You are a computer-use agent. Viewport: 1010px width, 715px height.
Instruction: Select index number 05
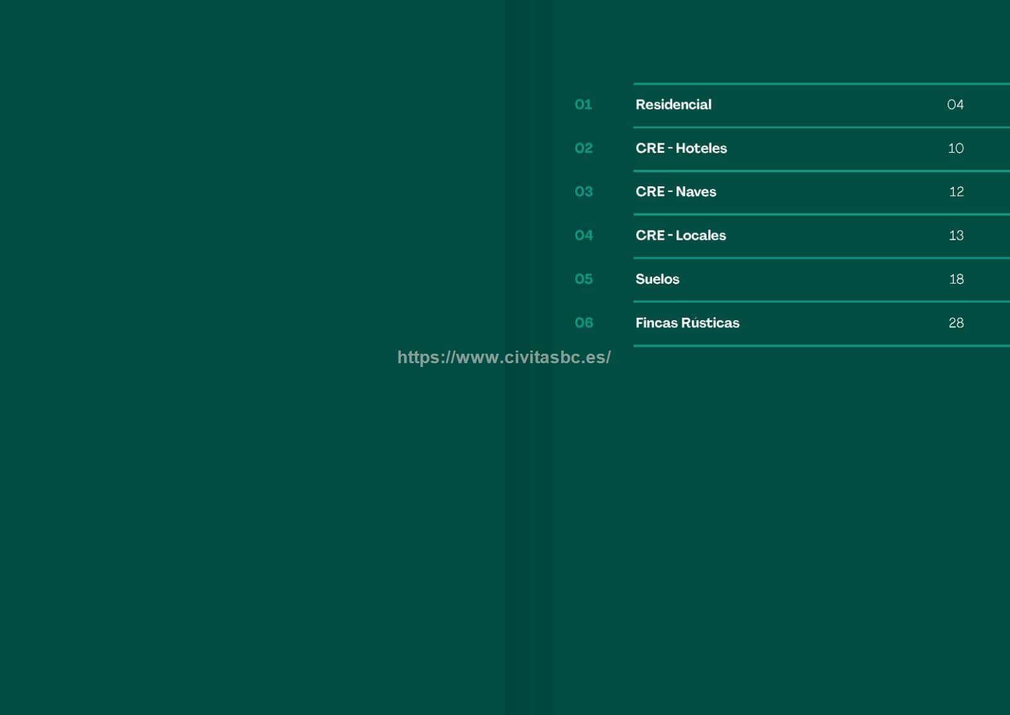pyautogui.click(x=583, y=279)
